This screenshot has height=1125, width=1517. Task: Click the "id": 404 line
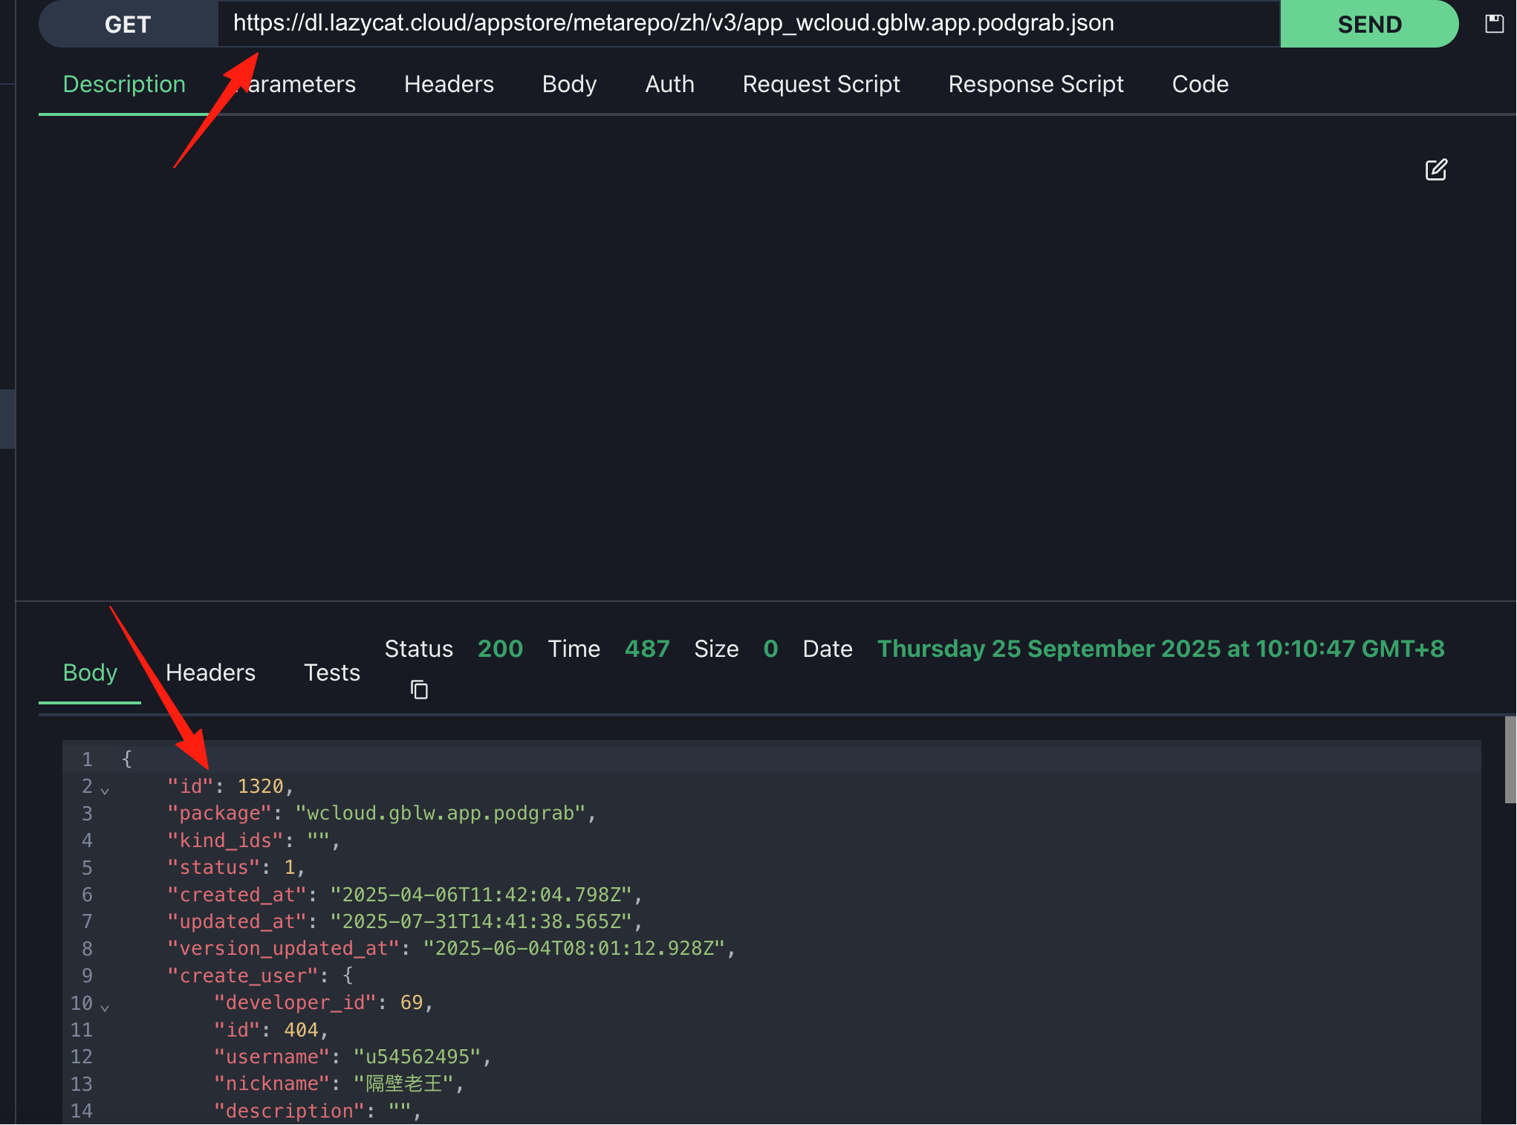coord(271,1030)
